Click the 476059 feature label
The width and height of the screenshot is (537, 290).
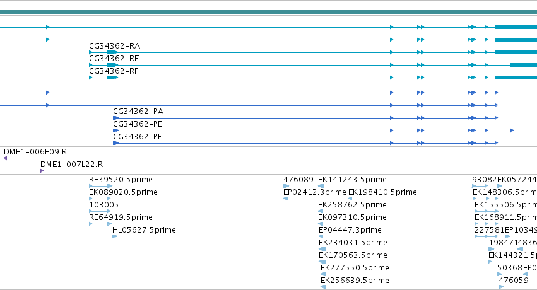pyautogui.click(x=514, y=281)
